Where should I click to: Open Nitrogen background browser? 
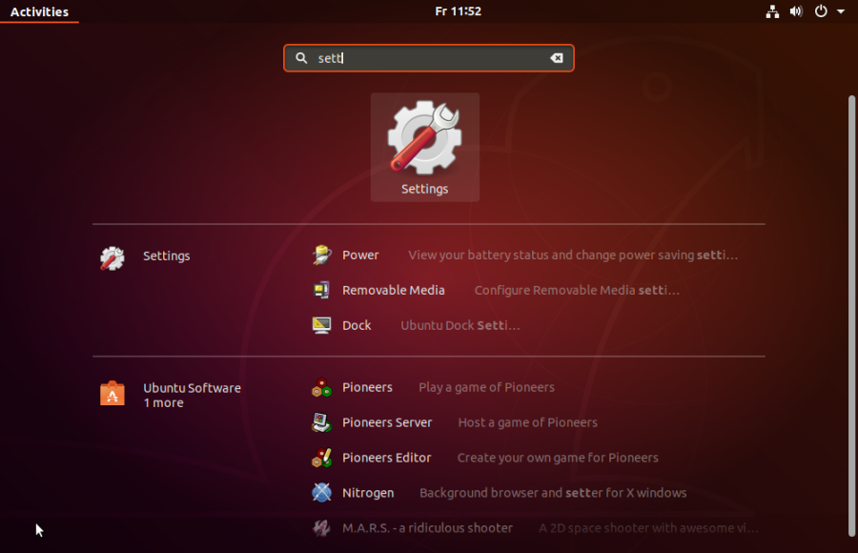(x=368, y=493)
